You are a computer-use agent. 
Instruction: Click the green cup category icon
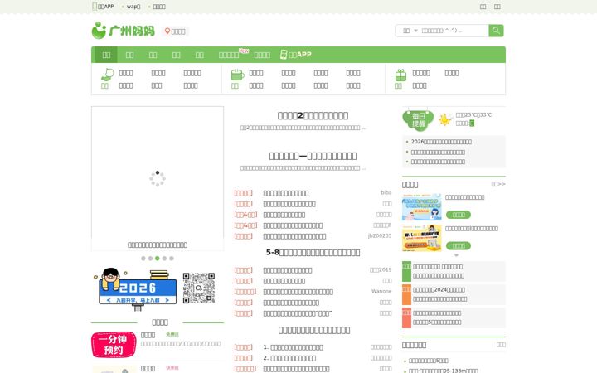pyautogui.click(x=237, y=75)
